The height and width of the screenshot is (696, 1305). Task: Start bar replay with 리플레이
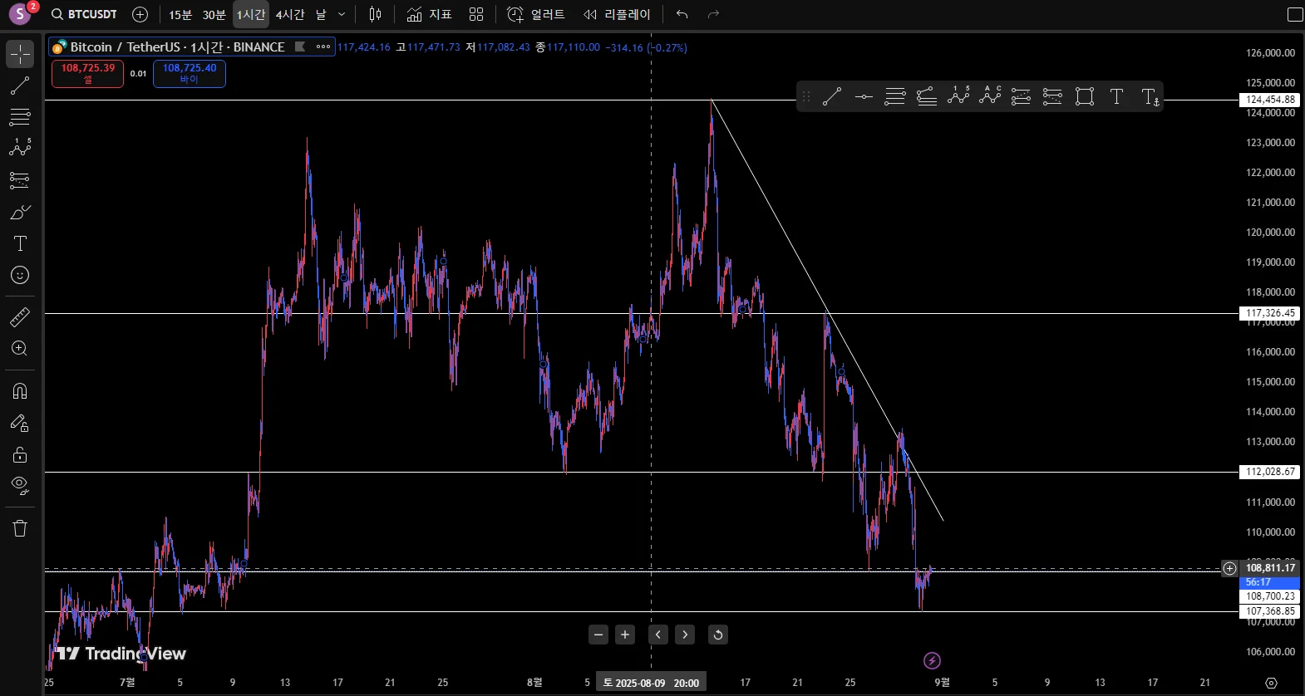tap(617, 14)
